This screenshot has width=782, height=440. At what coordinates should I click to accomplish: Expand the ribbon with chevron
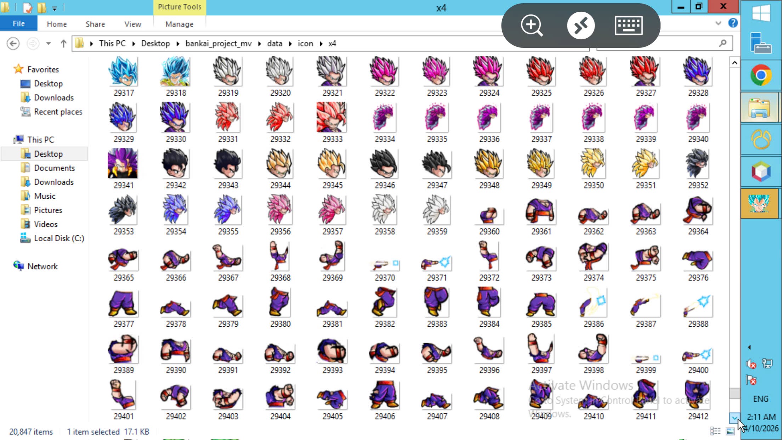(718, 23)
